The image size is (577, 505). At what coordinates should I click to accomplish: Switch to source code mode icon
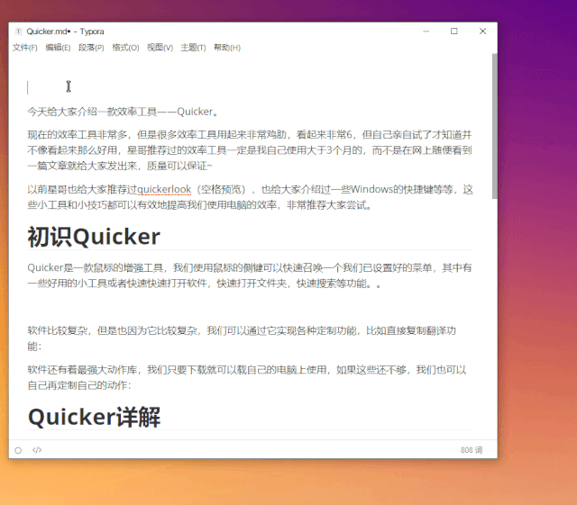point(37,450)
